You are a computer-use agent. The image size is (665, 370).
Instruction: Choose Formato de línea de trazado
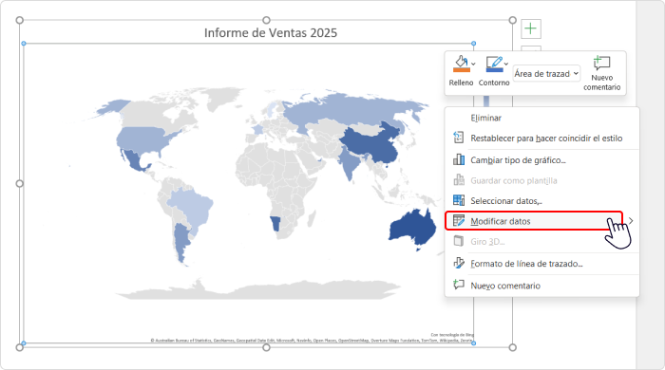pos(526,264)
